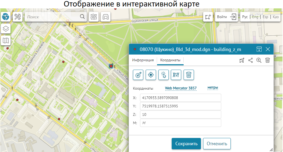Click the target center-on-point button

point(151,75)
